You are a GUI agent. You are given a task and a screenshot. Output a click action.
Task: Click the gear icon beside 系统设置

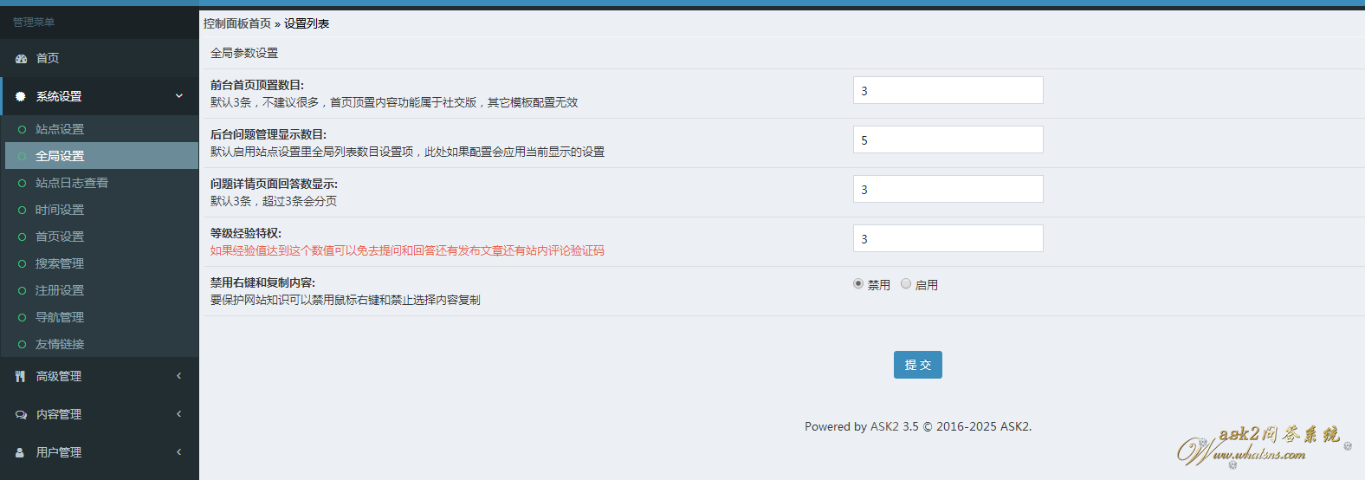coord(21,97)
